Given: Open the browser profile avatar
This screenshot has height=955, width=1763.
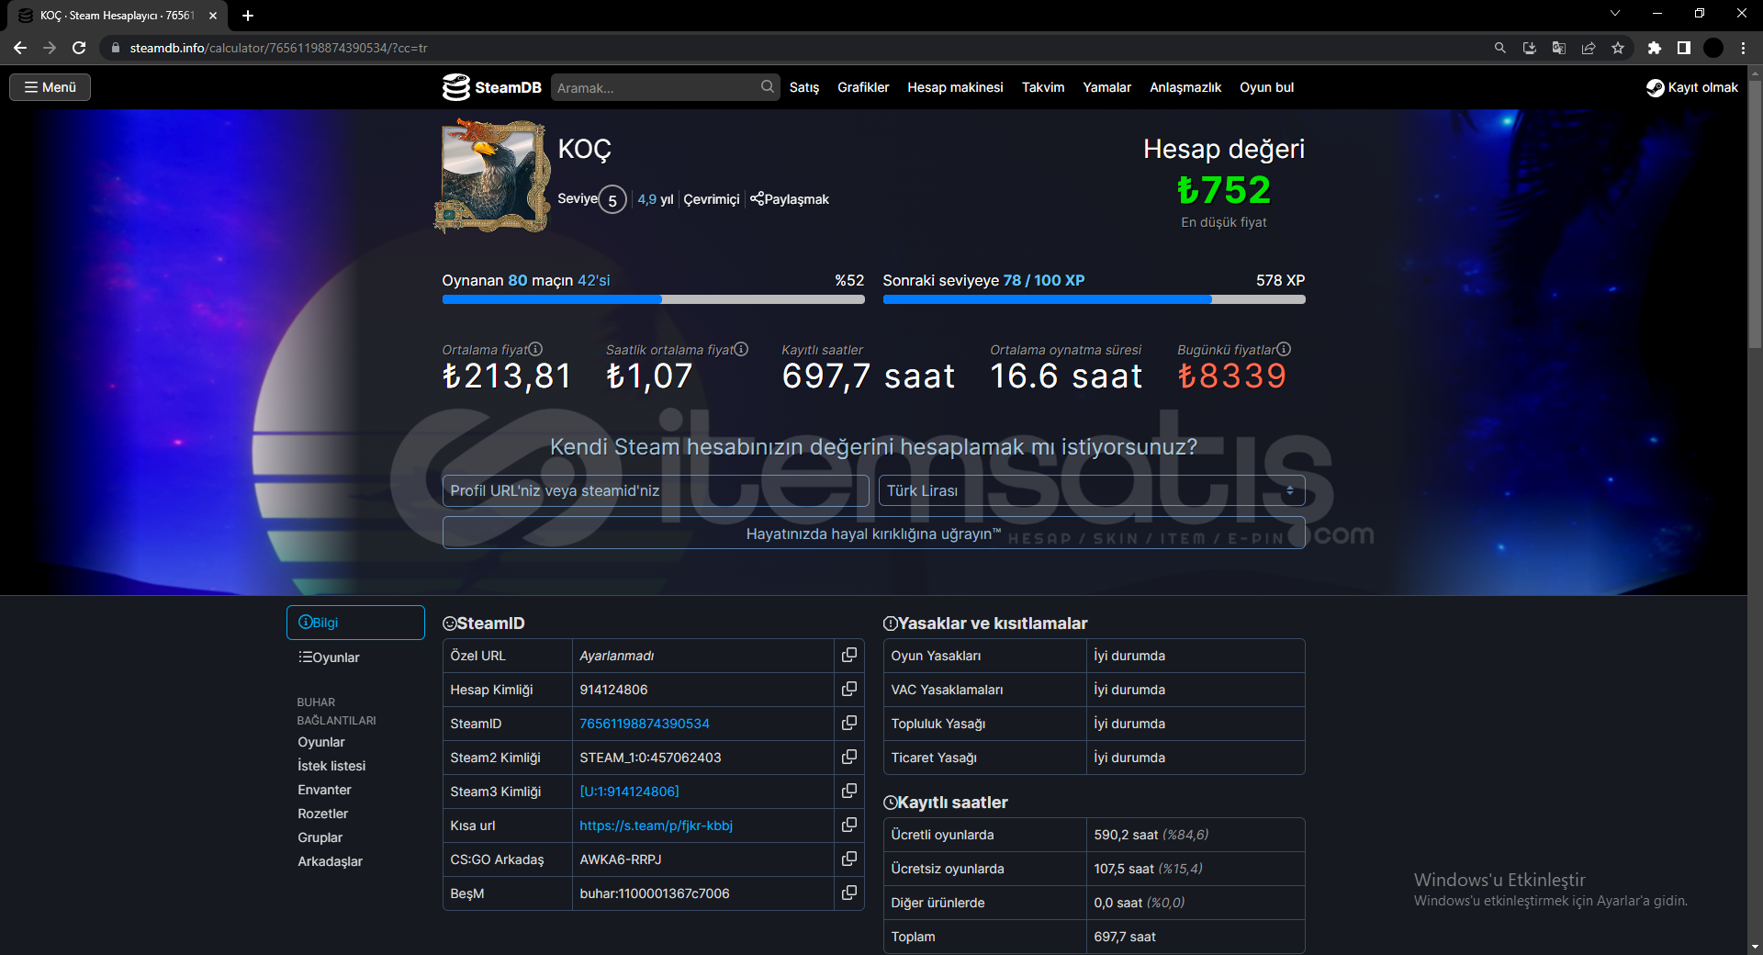Looking at the screenshot, I should [x=1713, y=48].
